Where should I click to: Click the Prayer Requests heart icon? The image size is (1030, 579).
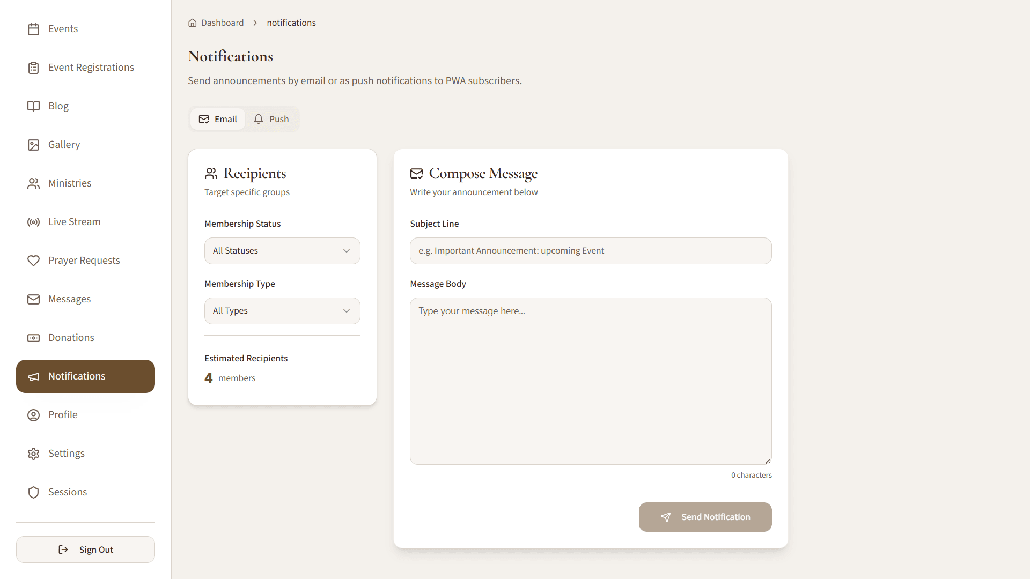(x=33, y=261)
